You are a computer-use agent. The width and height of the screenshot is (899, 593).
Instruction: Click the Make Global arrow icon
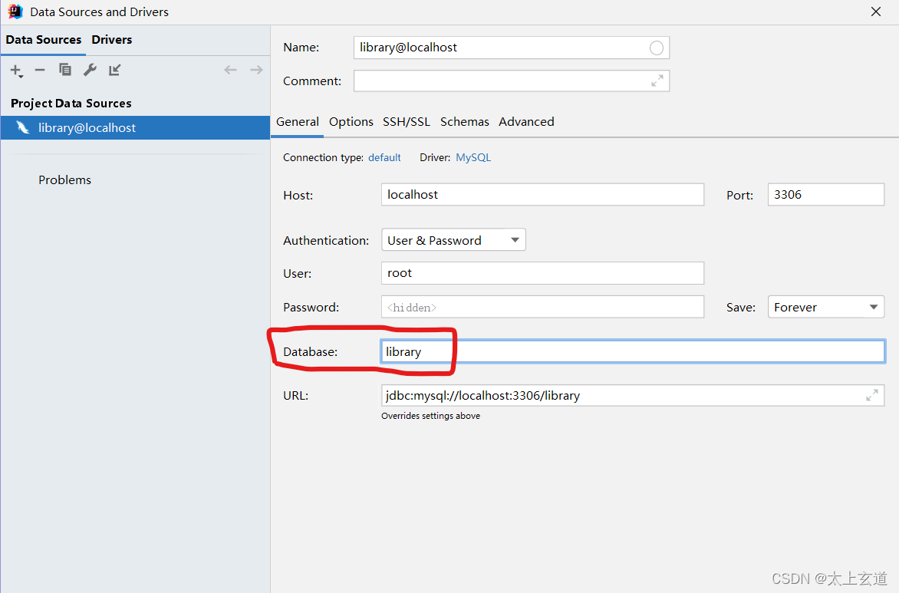pyautogui.click(x=114, y=70)
